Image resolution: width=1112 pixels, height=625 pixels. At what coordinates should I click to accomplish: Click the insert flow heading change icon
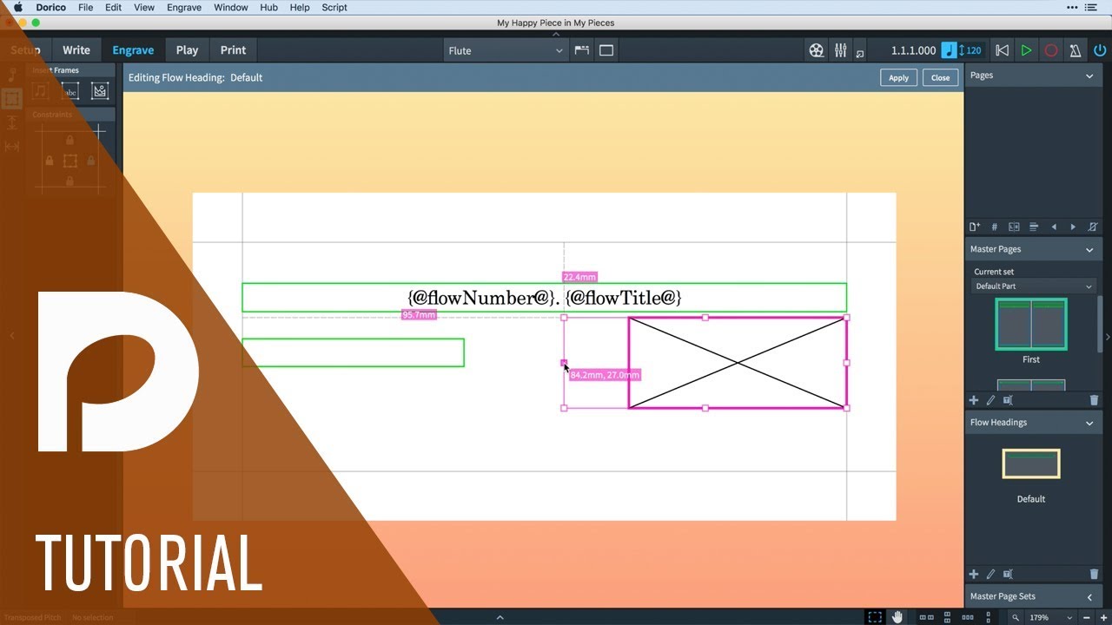1034,227
